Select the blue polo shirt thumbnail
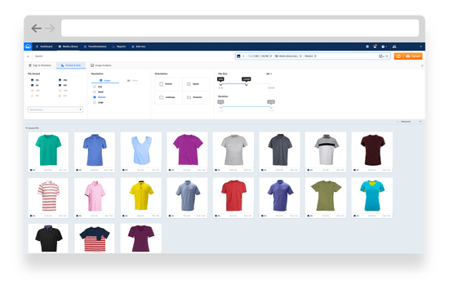Image resolution: width=449 pixels, height=303 pixels. click(x=95, y=152)
